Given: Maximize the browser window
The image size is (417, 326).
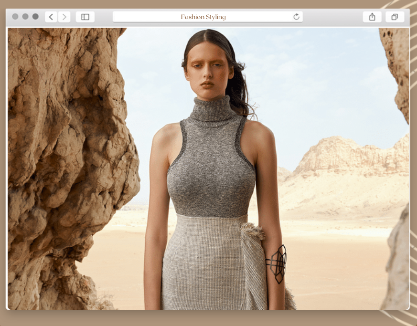Looking at the screenshot, I should tap(35, 17).
